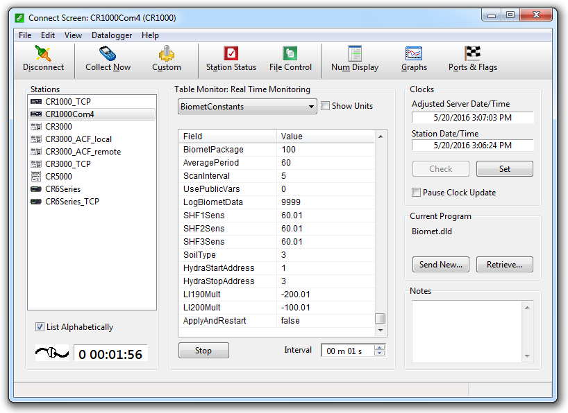This screenshot has height=413, width=568.
Task: Select the CR6Series station icon
Action: point(36,189)
